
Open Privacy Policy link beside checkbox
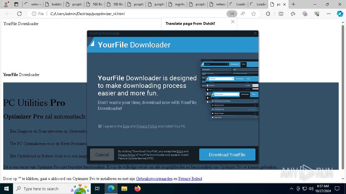click(x=147, y=126)
